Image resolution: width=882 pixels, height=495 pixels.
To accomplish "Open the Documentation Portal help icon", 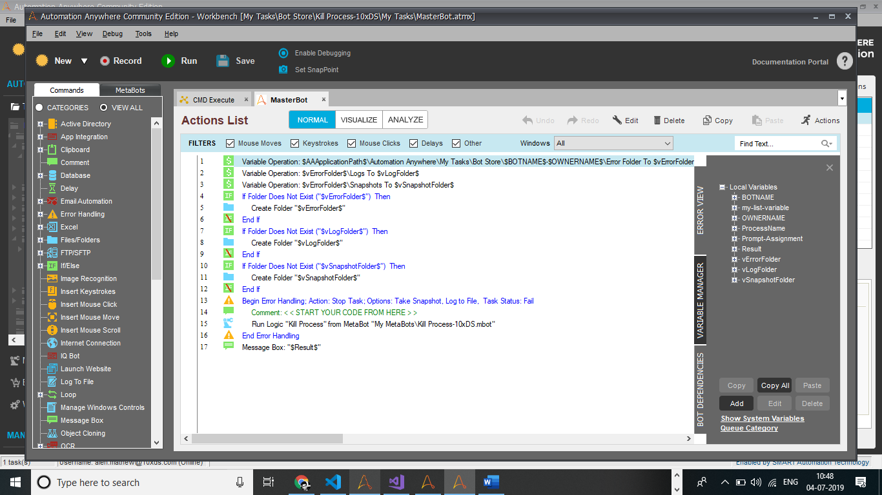I will click(x=845, y=61).
